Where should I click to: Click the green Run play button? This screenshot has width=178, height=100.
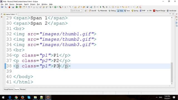(x=55, y=7)
